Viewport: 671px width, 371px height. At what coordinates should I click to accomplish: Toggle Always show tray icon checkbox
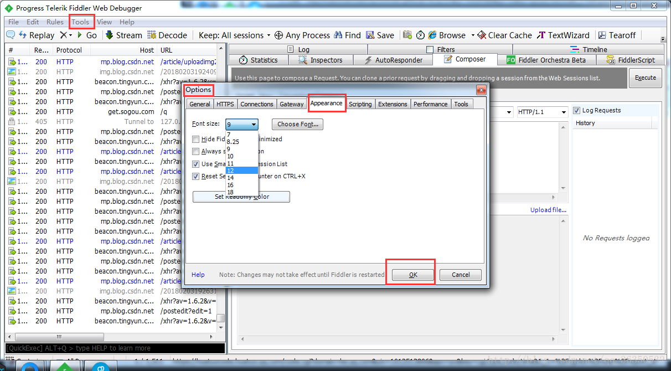[195, 151]
